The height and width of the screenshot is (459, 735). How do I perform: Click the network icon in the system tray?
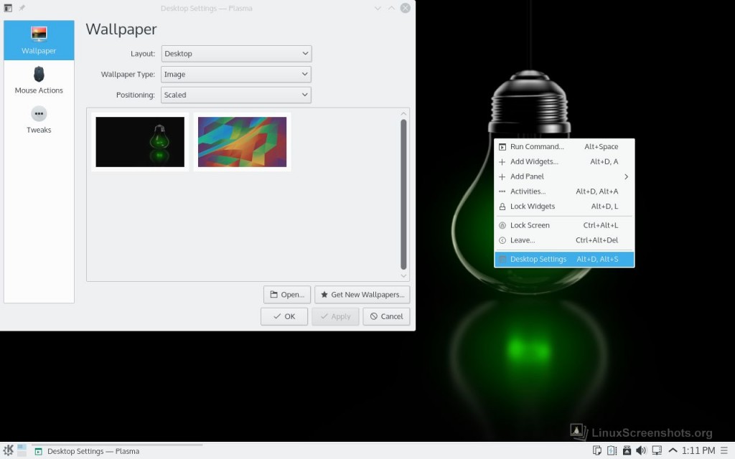[656, 451]
